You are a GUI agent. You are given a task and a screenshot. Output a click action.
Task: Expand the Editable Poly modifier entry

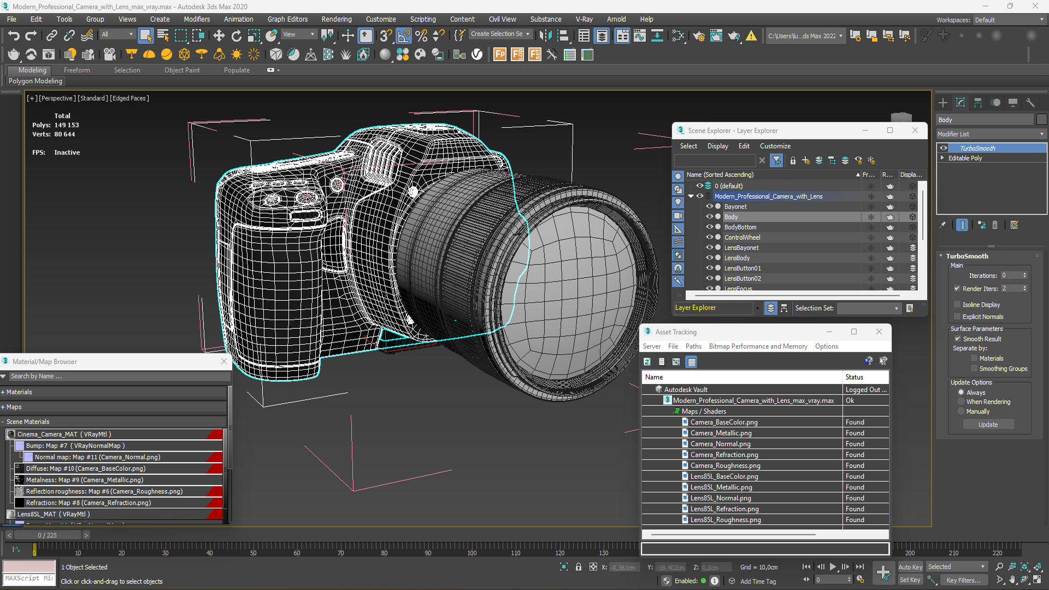(x=942, y=158)
